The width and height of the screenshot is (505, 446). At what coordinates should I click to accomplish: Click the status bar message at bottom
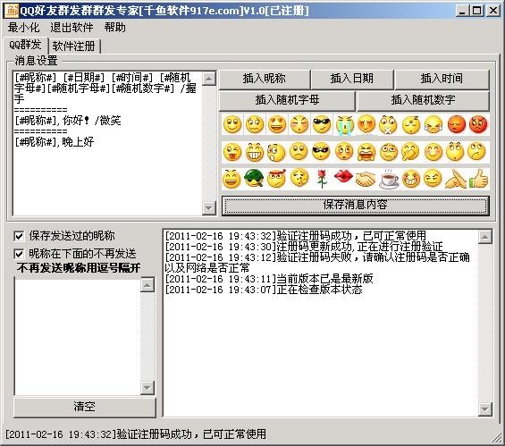pyautogui.click(x=136, y=434)
